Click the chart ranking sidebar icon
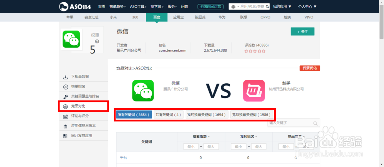 [x=65, y=87]
